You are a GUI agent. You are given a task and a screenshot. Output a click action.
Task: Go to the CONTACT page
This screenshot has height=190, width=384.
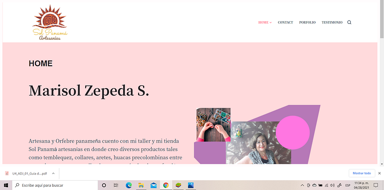coord(285,23)
